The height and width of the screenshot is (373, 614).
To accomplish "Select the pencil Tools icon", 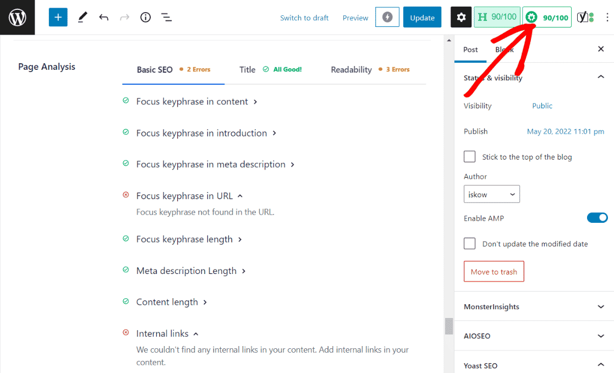I will [x=83, y=18].
